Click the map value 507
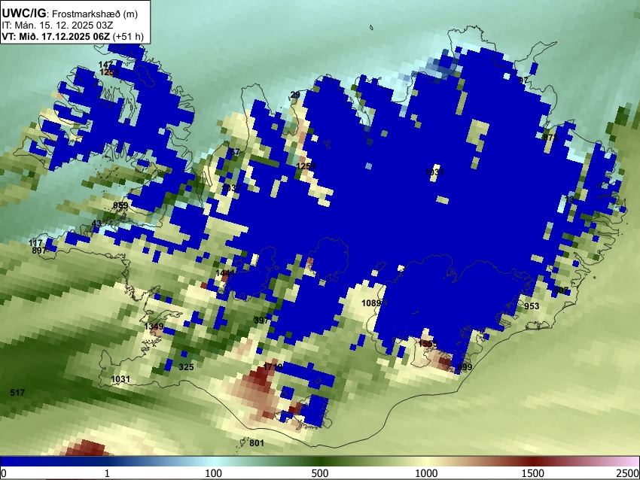This screenshot has width=640, height=480. click(561, 290)
